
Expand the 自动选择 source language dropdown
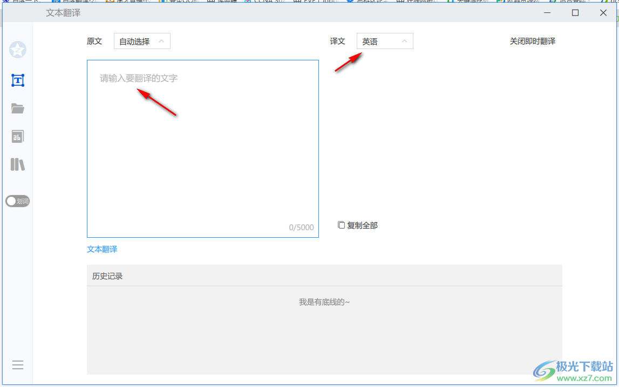pos(142,42)
